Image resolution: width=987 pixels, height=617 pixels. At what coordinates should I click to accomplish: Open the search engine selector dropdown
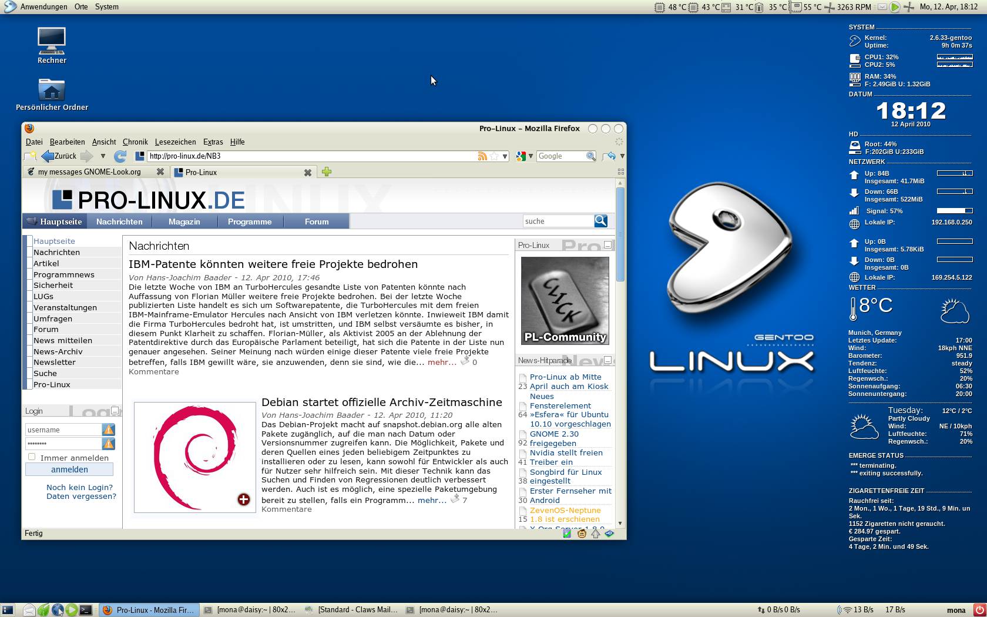(531, 156)
